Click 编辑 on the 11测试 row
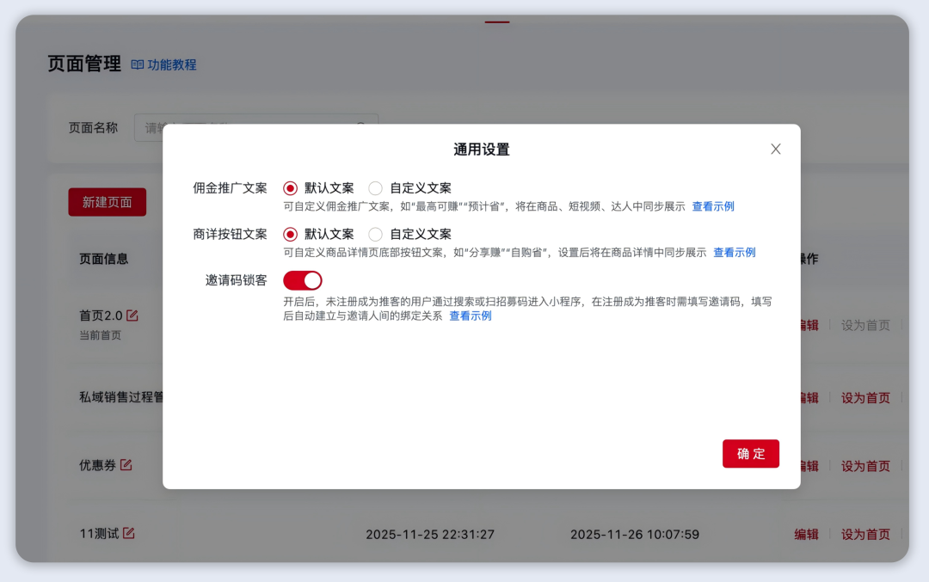Screen dimensions: 929x582 point(806,534)
